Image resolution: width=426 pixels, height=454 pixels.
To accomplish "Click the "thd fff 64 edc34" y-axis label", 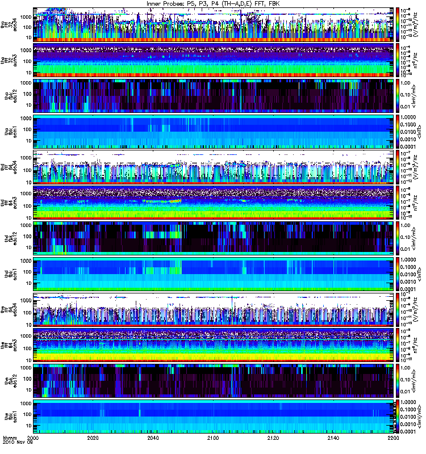I will [x=9, y=167].
